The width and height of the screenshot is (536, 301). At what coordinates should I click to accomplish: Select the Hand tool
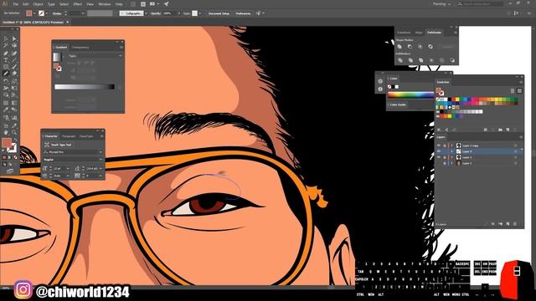coord(6,132)
